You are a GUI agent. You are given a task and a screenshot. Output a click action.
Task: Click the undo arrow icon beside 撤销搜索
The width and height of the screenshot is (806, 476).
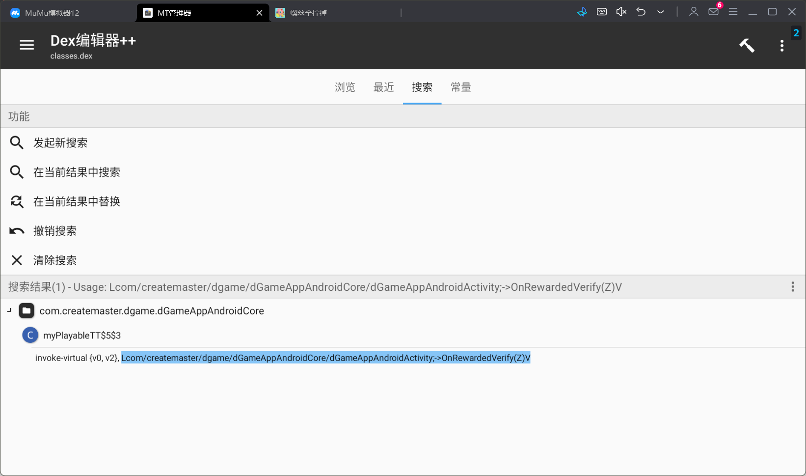(x=17, y=231)
